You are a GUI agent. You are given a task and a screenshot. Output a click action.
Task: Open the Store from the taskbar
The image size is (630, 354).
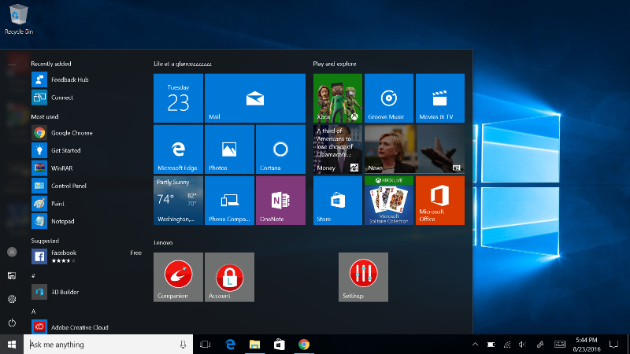(x=280, y=345)
